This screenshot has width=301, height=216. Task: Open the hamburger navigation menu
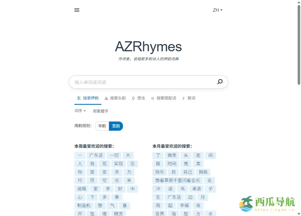(77, 10)
